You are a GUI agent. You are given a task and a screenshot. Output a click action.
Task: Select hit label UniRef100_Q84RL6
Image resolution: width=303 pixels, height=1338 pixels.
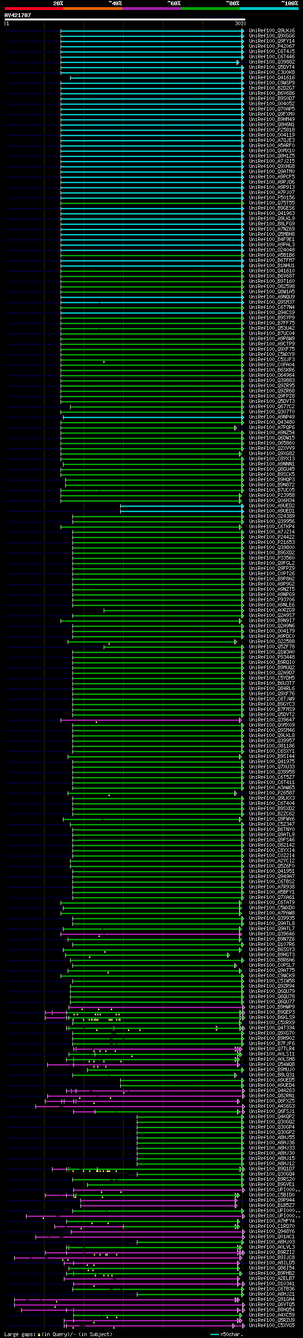coord(272,689)
